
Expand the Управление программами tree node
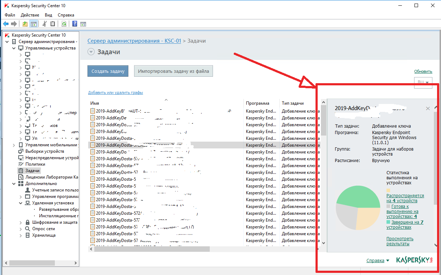(21, 196)
